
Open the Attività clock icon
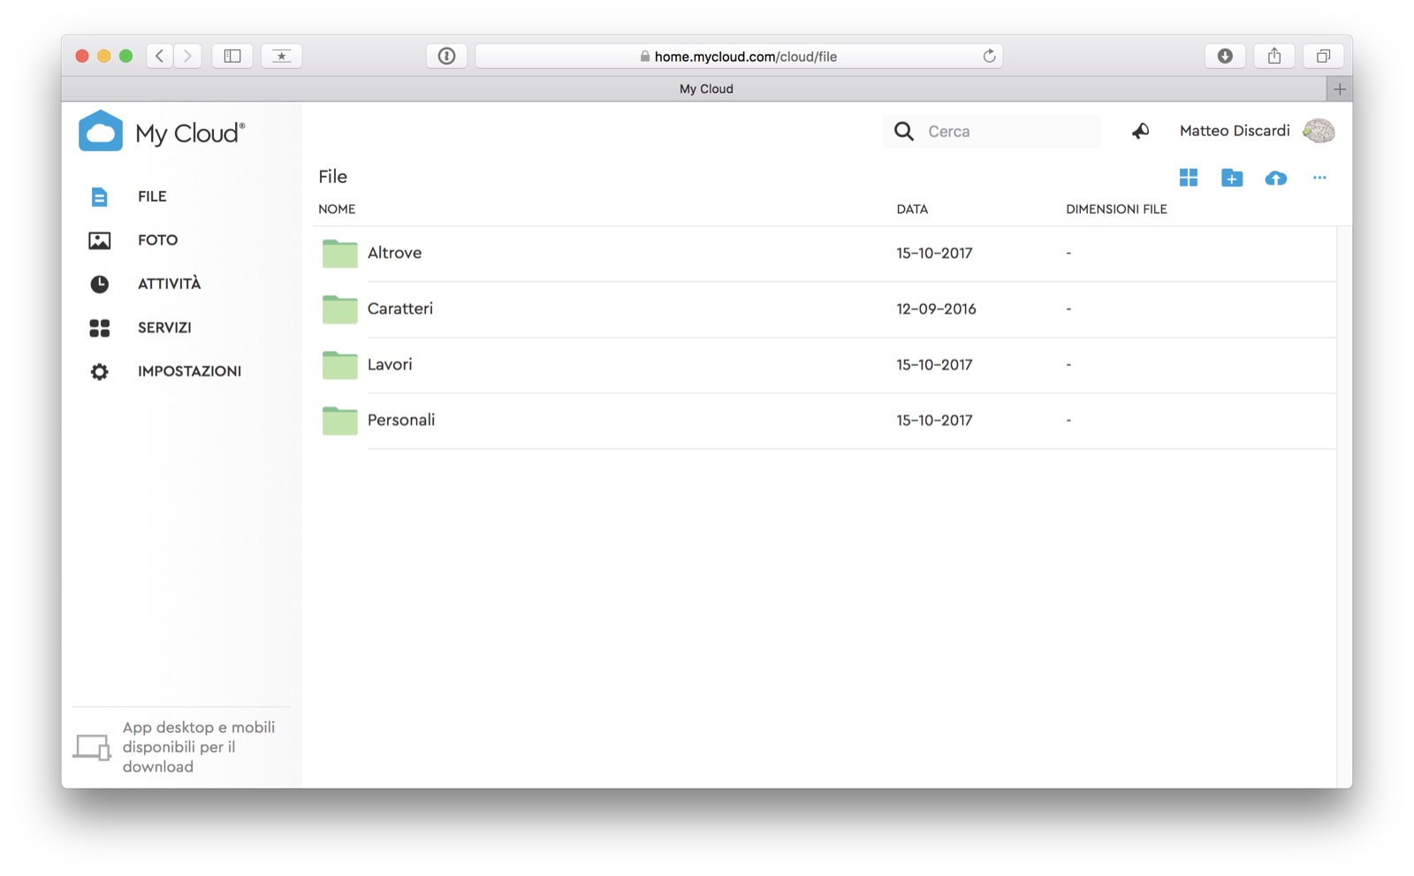click(99, 284)
